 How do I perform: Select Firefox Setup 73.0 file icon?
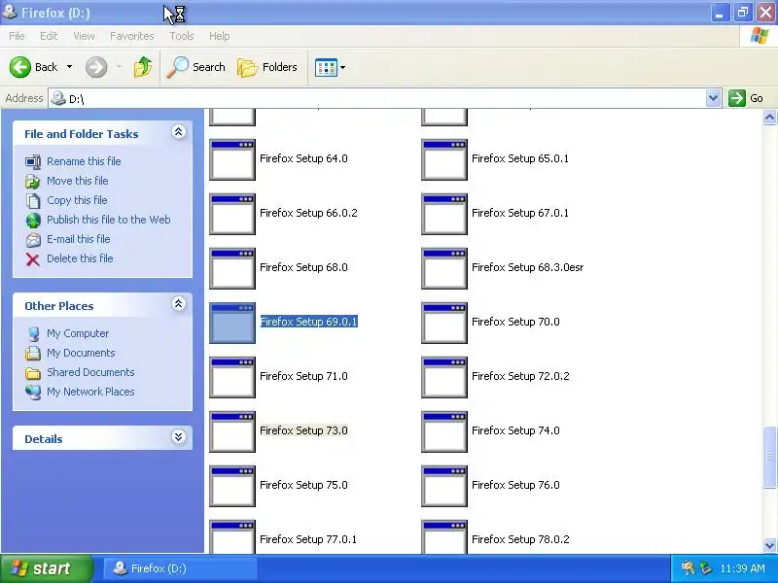pos(232,431)
